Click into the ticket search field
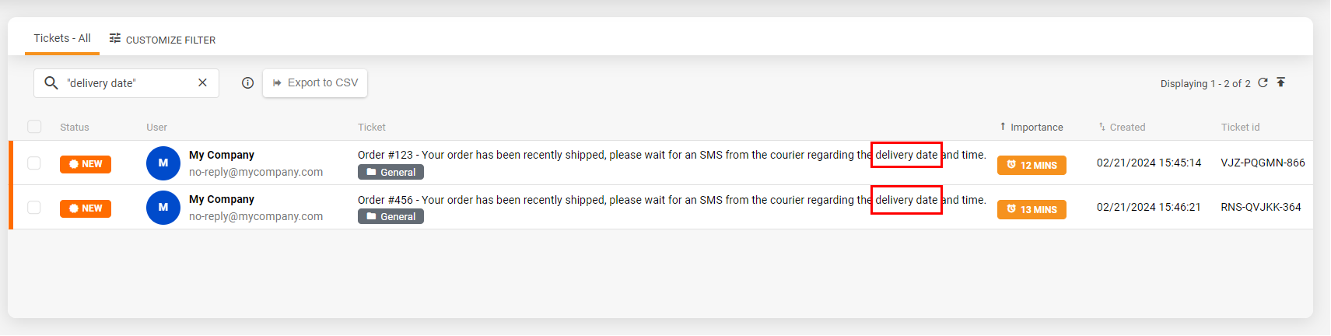The height and width of the screenshot is (336, 1331). click(124, 83)
